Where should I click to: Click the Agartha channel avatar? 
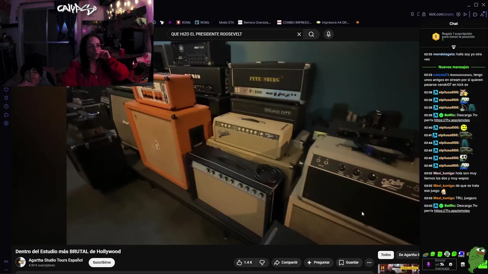(x=20, y=262)
